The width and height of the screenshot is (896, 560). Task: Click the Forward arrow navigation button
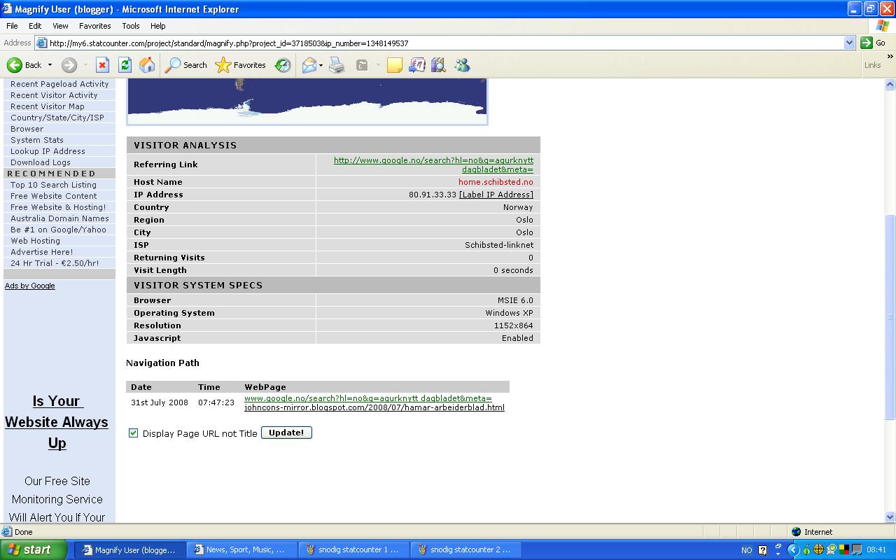coord(69,65)
